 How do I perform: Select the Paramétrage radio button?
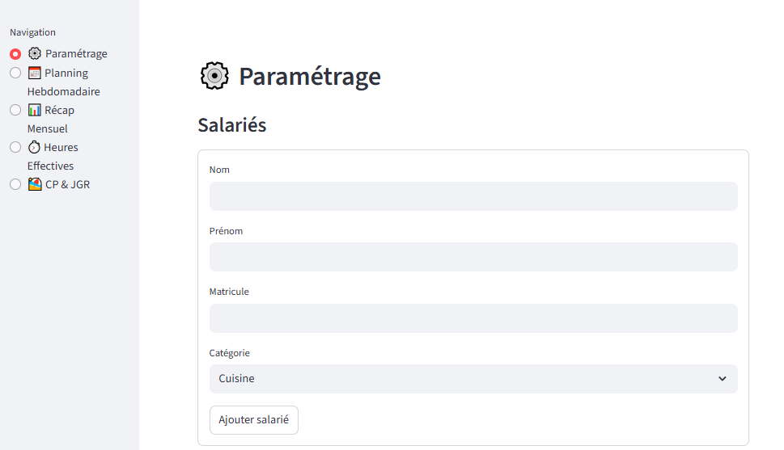(15, 54)
